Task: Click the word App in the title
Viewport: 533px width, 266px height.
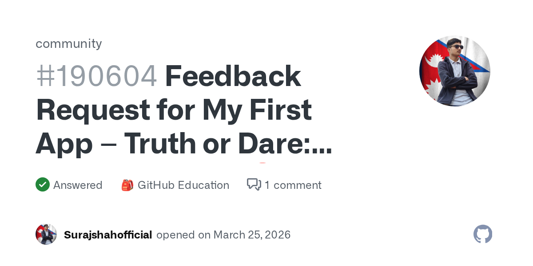Action: [64, 143]
